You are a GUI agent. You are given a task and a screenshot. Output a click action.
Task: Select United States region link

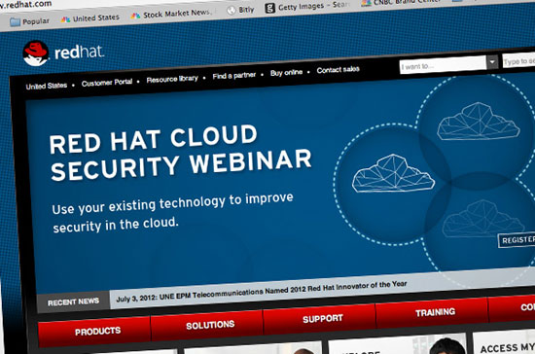click(x=47, y=86)
